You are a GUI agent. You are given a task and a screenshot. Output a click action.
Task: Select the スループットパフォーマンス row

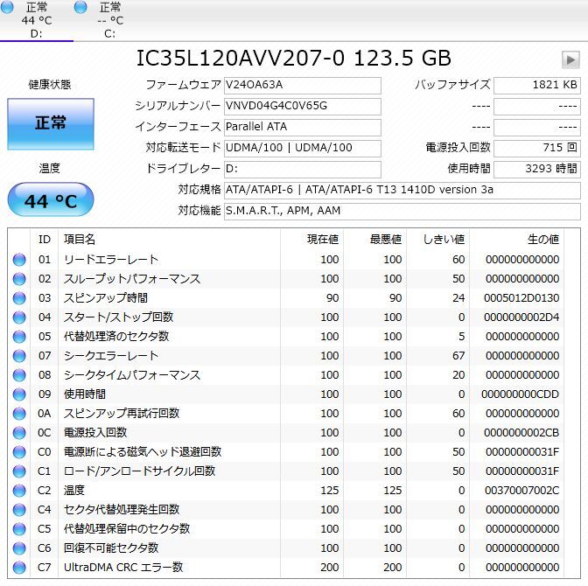pyautogui.click(x=286, y=279)
